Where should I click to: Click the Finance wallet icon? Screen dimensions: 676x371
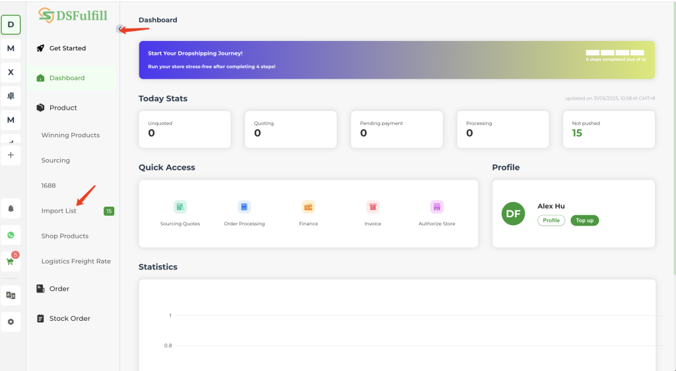pos(308,207)
